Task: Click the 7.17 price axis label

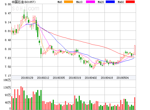Action: click(x=8, y=76)
